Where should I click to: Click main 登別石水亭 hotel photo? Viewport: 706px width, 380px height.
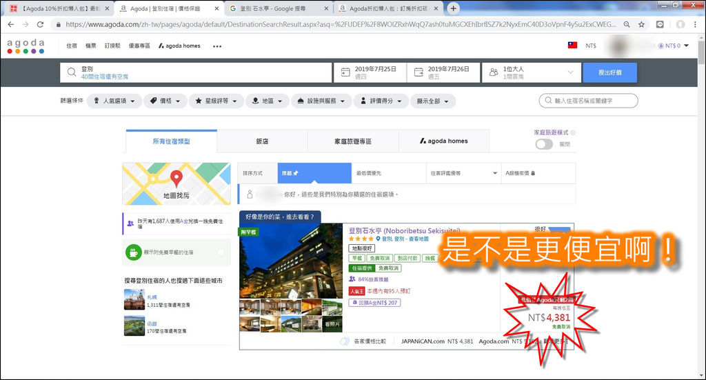(x=291, y=261)
